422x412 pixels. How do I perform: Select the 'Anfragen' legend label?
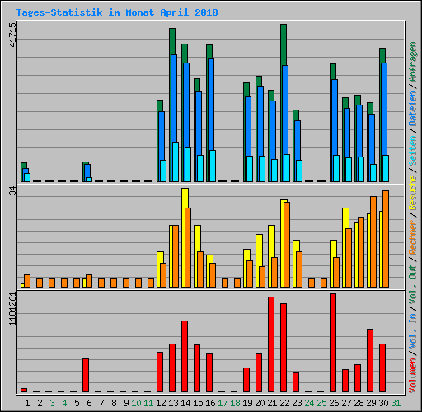coord(413,62)
